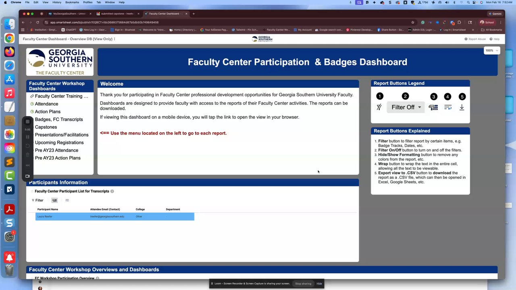The image size is (516, 290).
Task: Open System Settings from the dock
Action: 10,237
